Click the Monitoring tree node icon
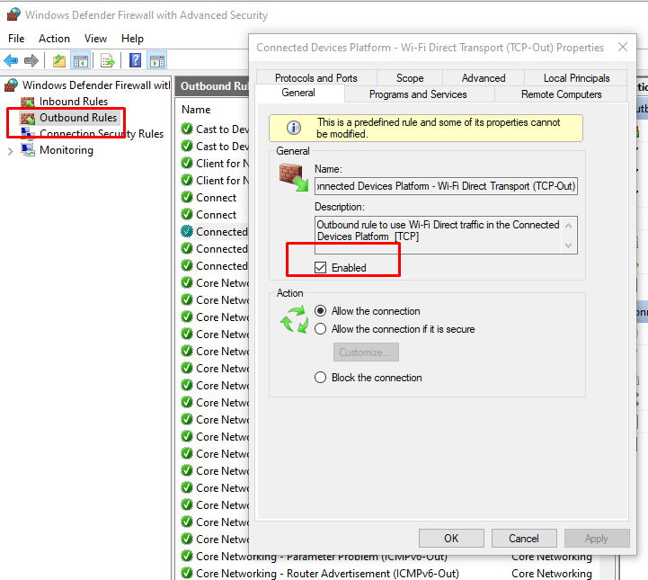Image resolution: width=648 pixels, height=580 pixels. tap(28, 150)
